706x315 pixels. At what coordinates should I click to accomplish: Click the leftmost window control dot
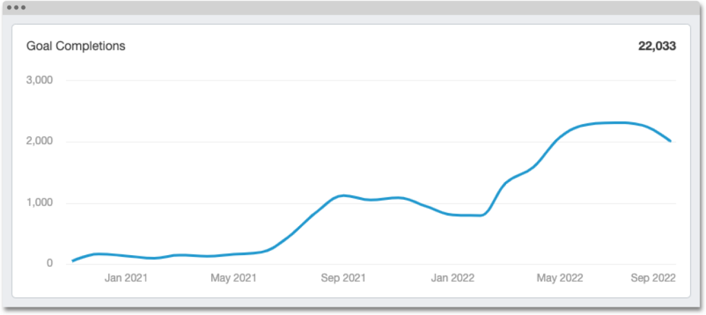click(10, 8)
